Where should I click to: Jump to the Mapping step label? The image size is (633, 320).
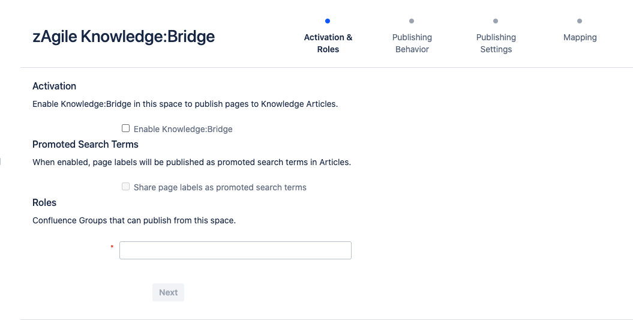[580, 37]
